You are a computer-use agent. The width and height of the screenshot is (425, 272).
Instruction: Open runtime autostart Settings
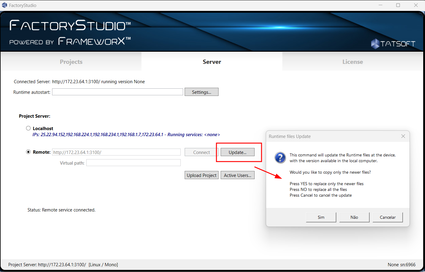(x=201, y=92)
